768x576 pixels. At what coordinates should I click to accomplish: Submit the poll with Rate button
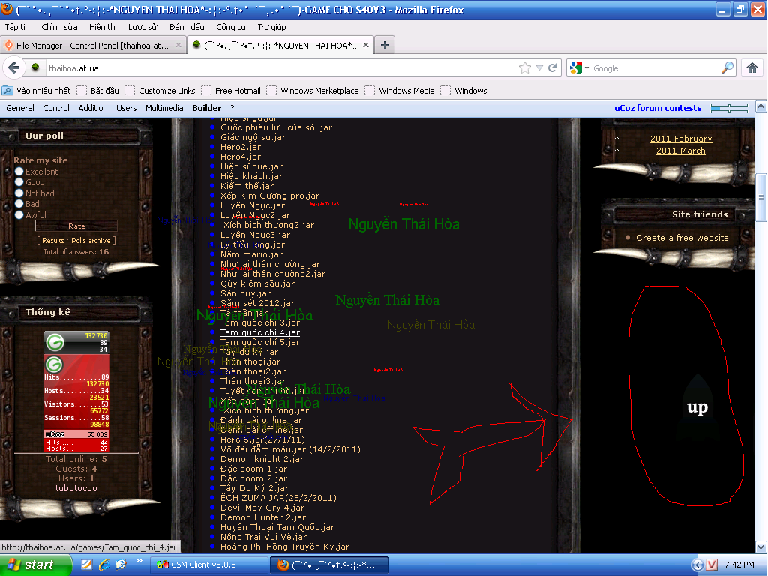76,226
